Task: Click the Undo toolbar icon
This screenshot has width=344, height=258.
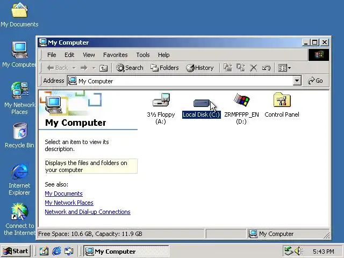Action: tap(266, 68)
